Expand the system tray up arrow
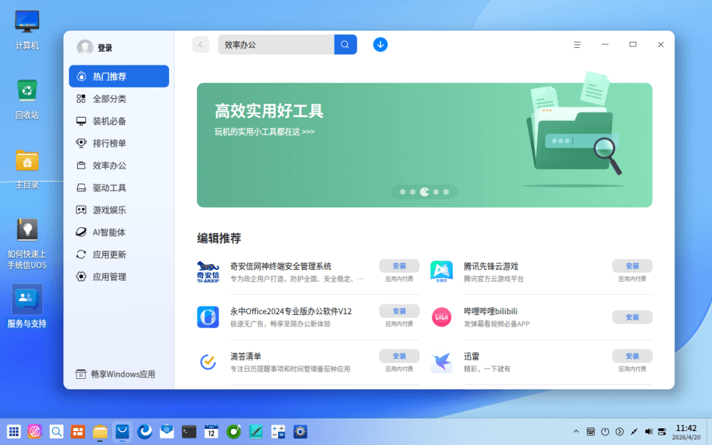 click(576, 431)
